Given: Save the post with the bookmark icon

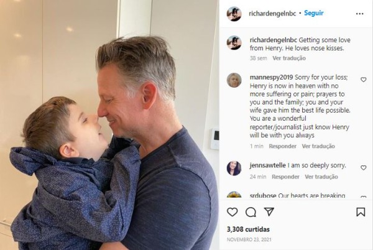Looking at the screenshot, I should click(361, 211).
